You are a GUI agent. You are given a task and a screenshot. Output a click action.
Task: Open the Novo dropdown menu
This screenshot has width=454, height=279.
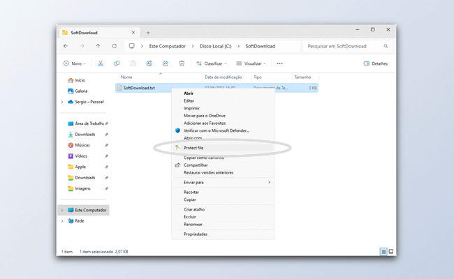tap(73, 63)
